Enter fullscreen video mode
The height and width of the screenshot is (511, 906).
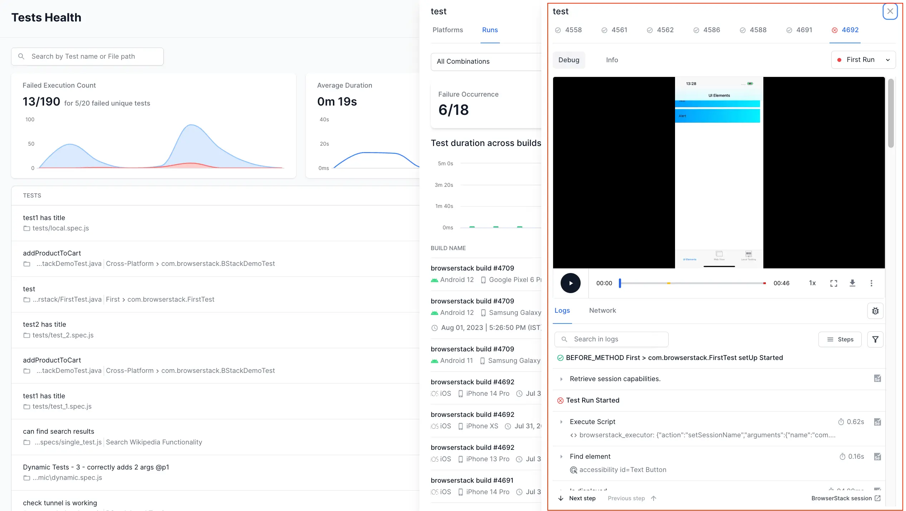[833, 283]
